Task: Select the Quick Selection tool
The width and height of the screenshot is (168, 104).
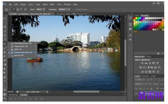Action: (x=5, y=31)
